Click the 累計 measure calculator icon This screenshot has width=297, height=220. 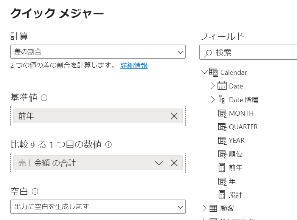pyautogui.click(x=222, y=195)
